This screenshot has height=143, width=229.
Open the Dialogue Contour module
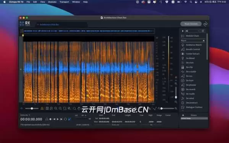[x=194, y=107]
